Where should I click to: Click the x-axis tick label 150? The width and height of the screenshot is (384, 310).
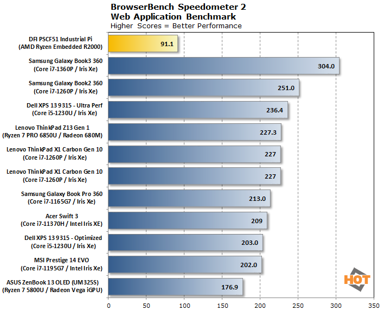click(222, 306)
